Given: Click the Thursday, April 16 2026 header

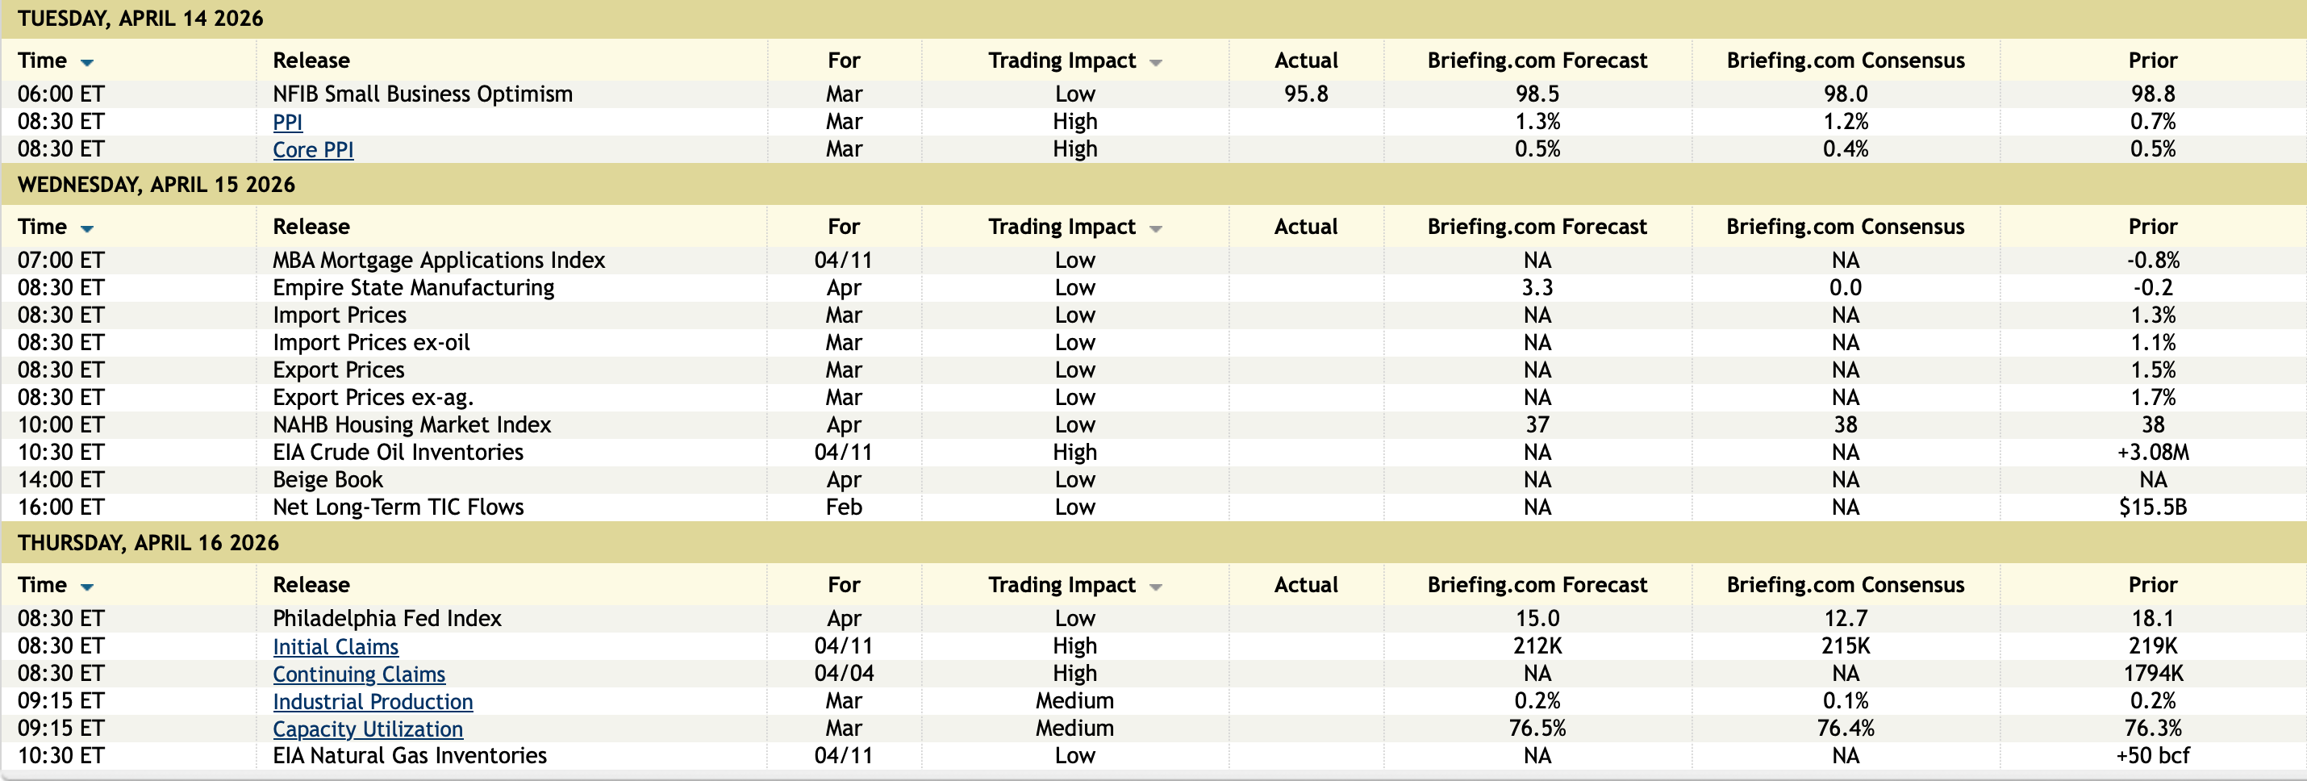Looking at the screenshot, I should pos(148,543).
